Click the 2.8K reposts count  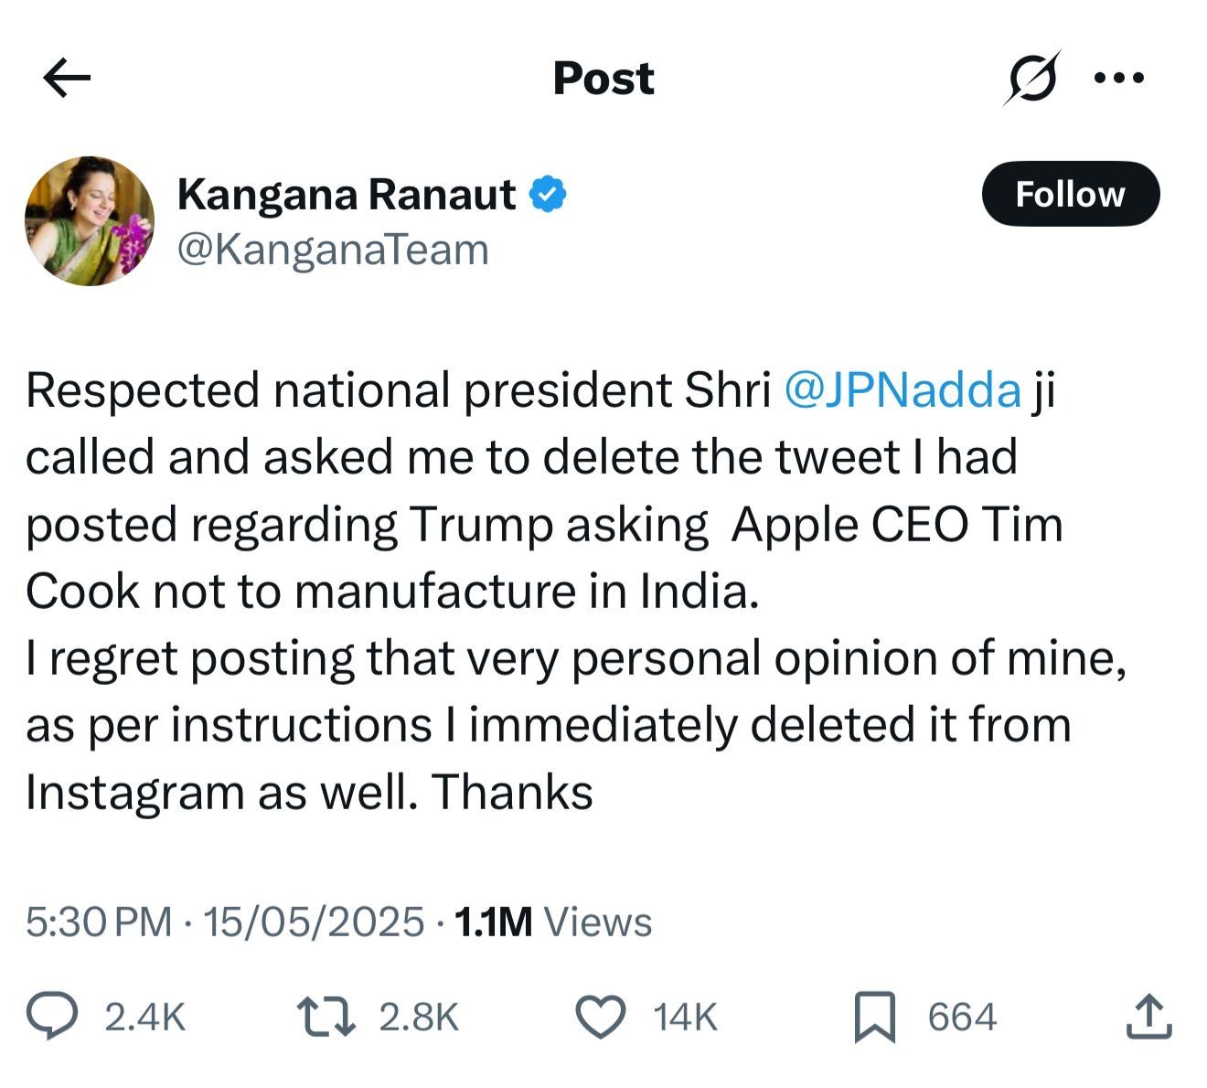click(x=418, y=1018)
